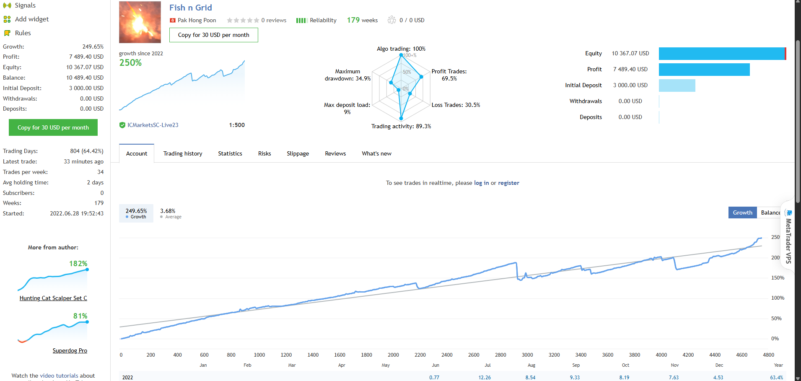Open the Statistics tab
The width and height of the screenshot is (801, 381).
[x=230, y=153]
